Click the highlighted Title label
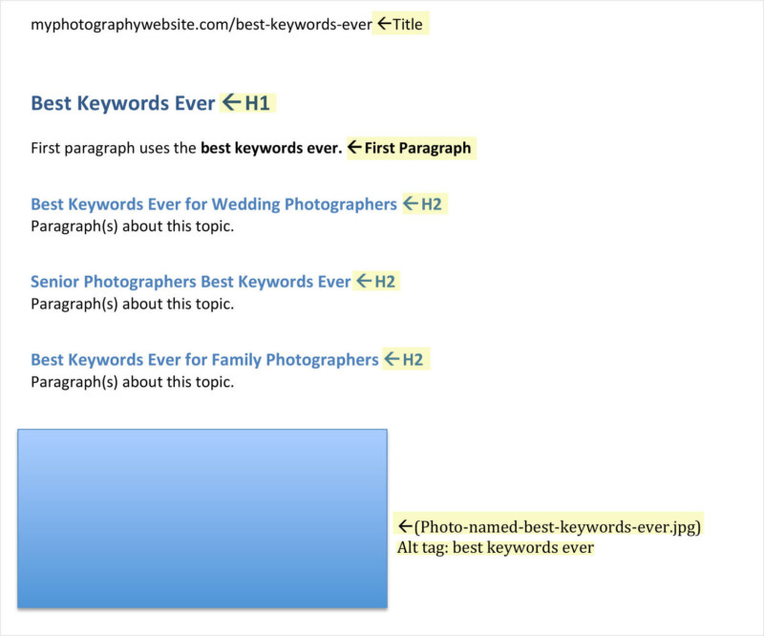The height and width of the screenshot is (636, 764). [408, 24]
